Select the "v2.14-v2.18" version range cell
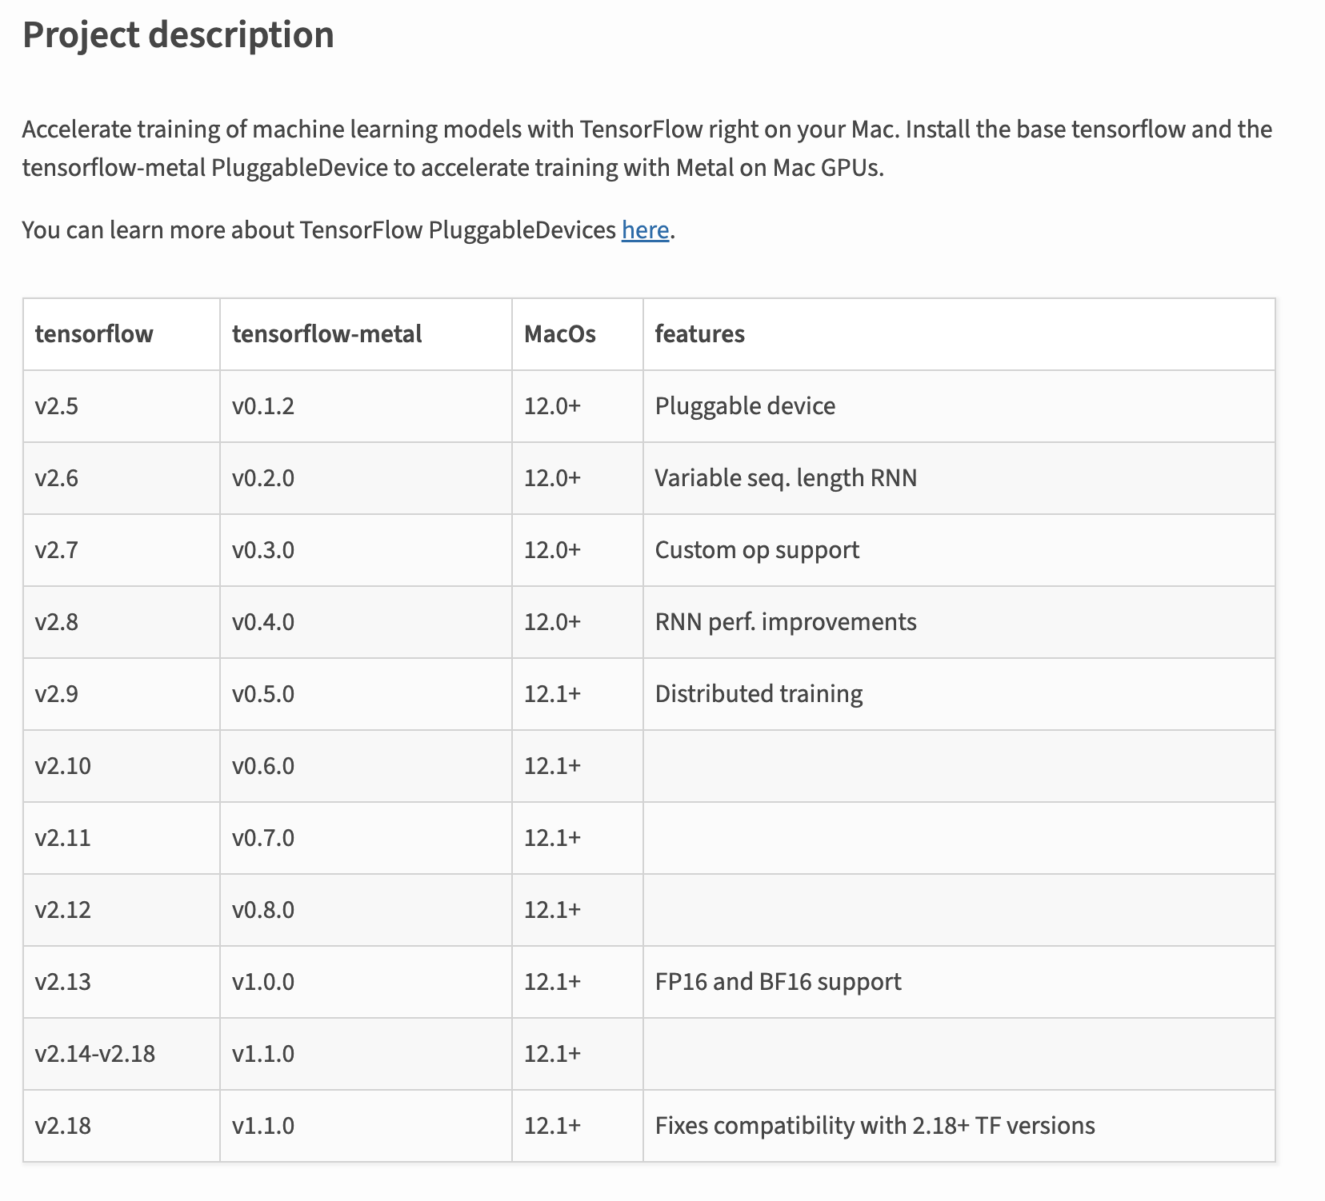This screenshot has height=1201, width=1325. [x=95, y=1054]
